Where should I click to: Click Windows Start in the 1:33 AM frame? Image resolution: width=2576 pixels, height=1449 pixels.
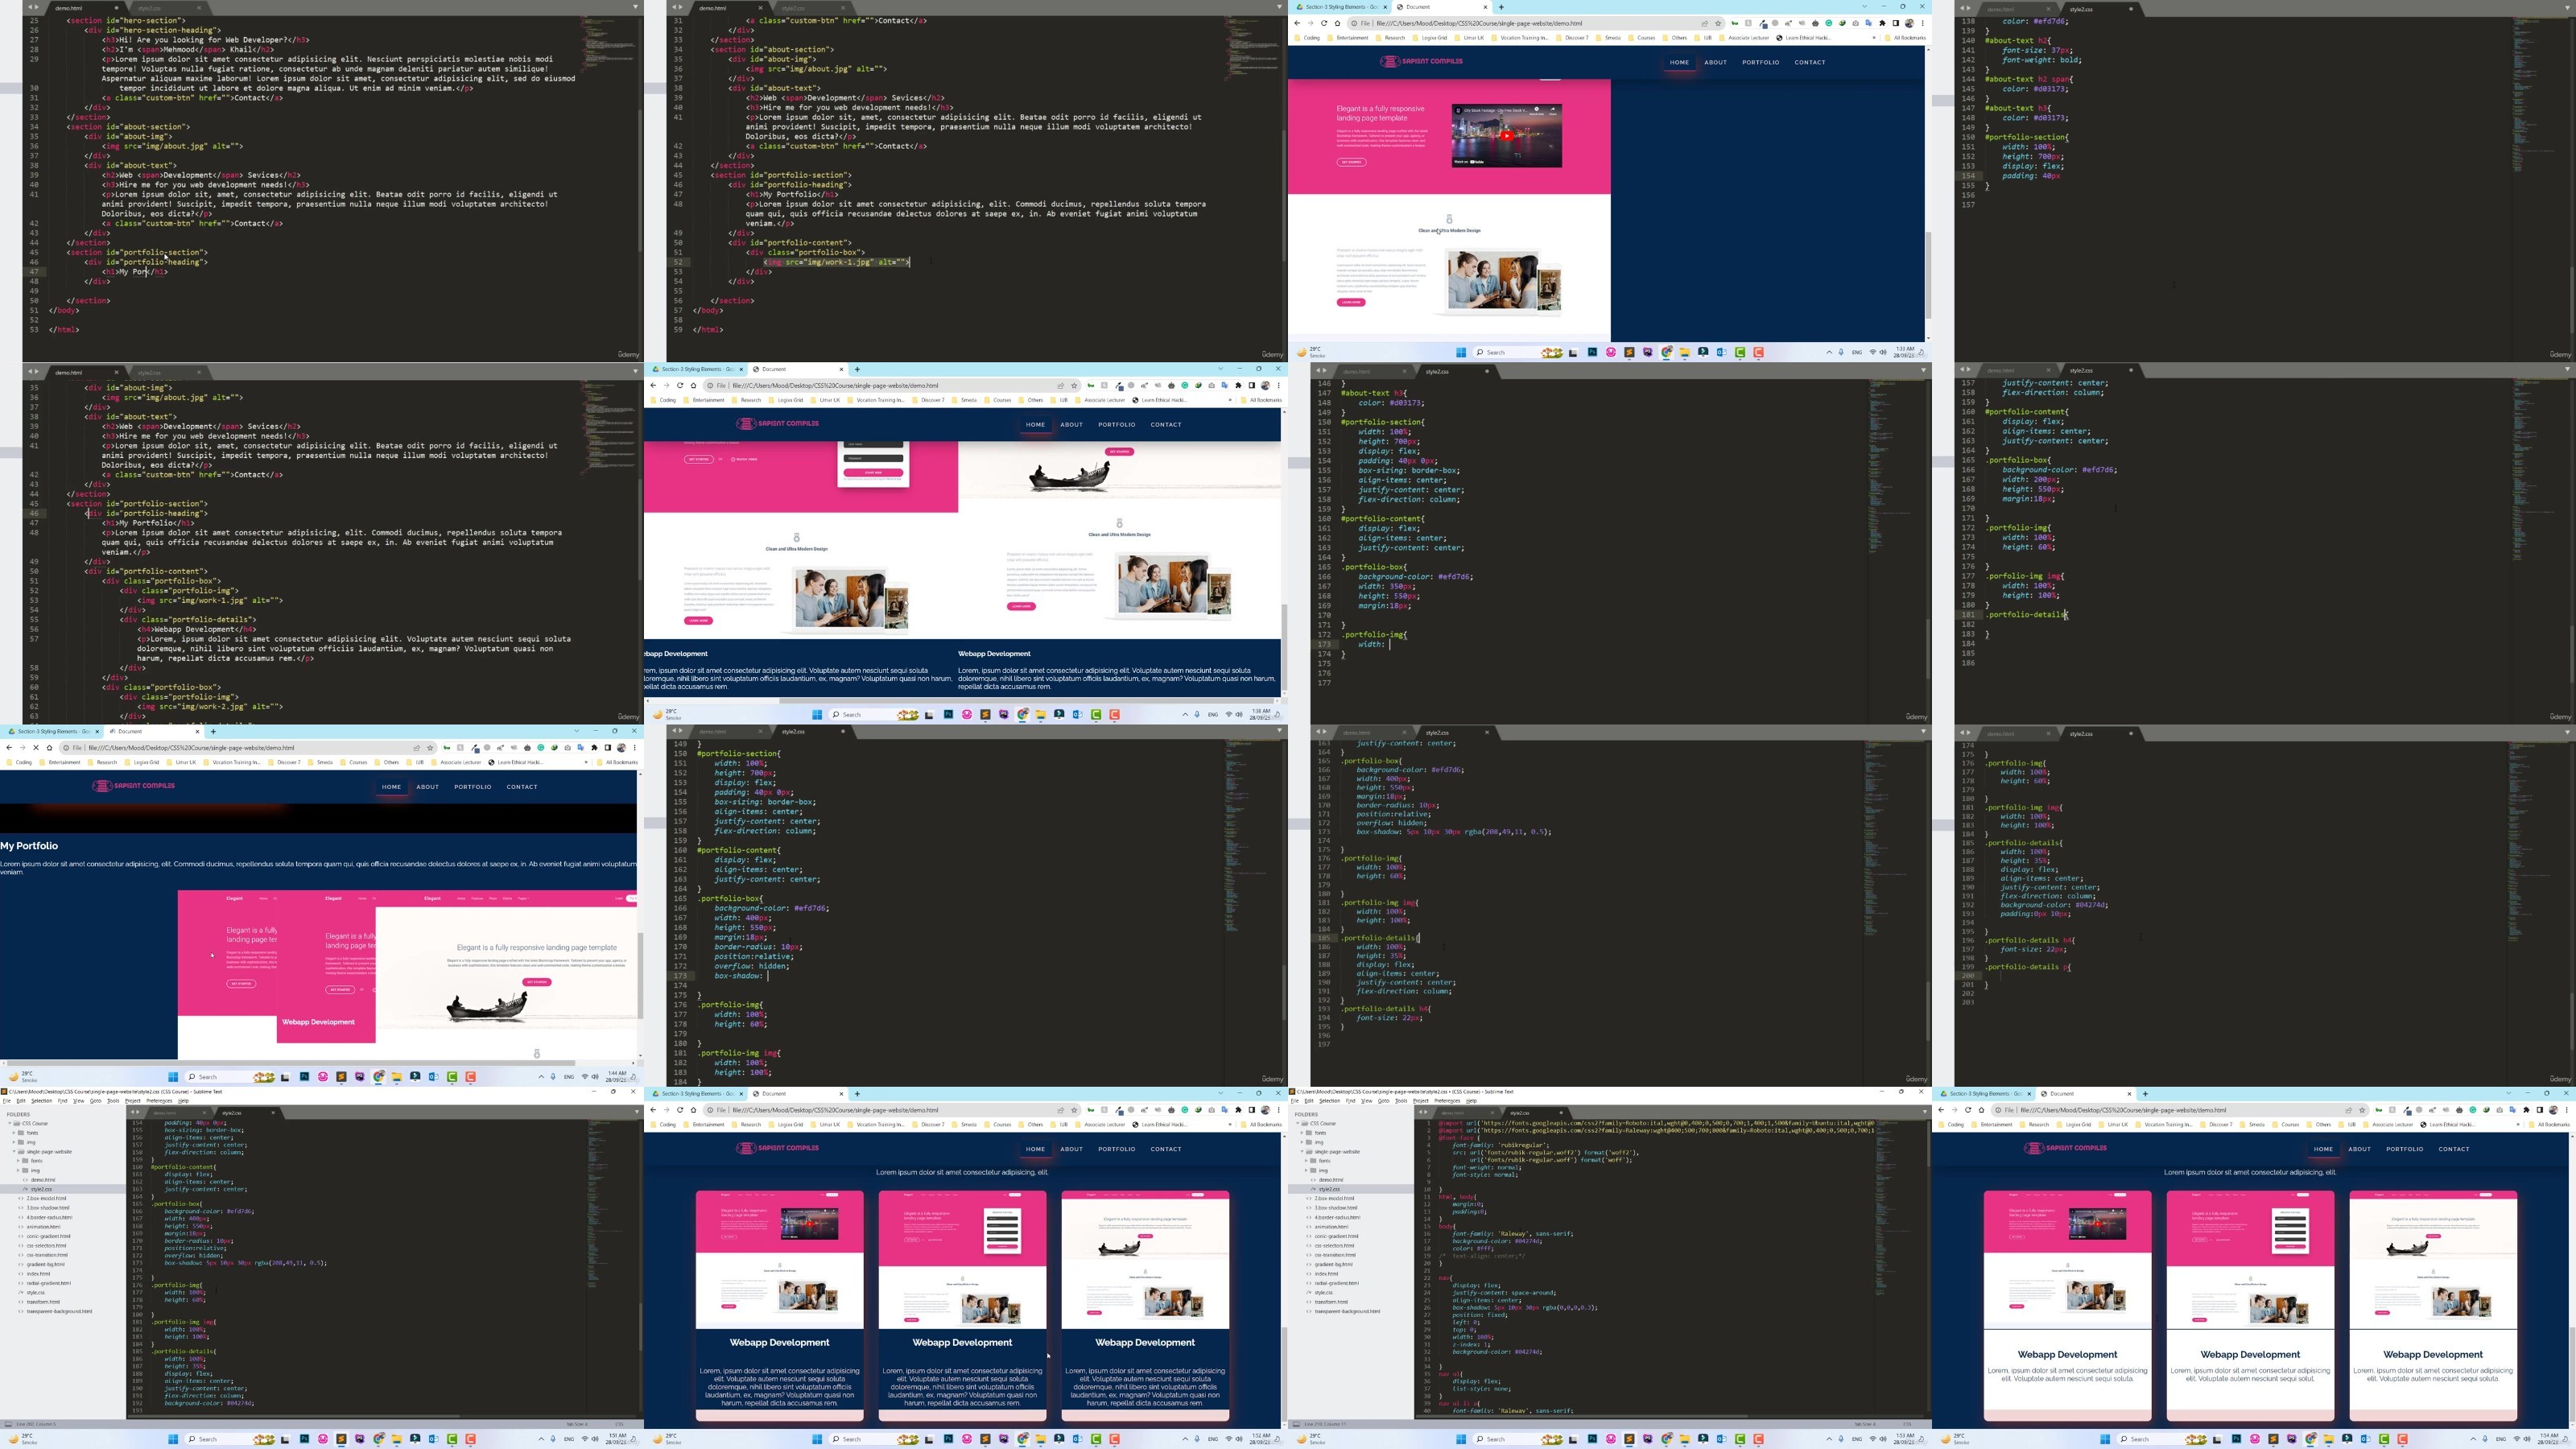[1461, 352]
